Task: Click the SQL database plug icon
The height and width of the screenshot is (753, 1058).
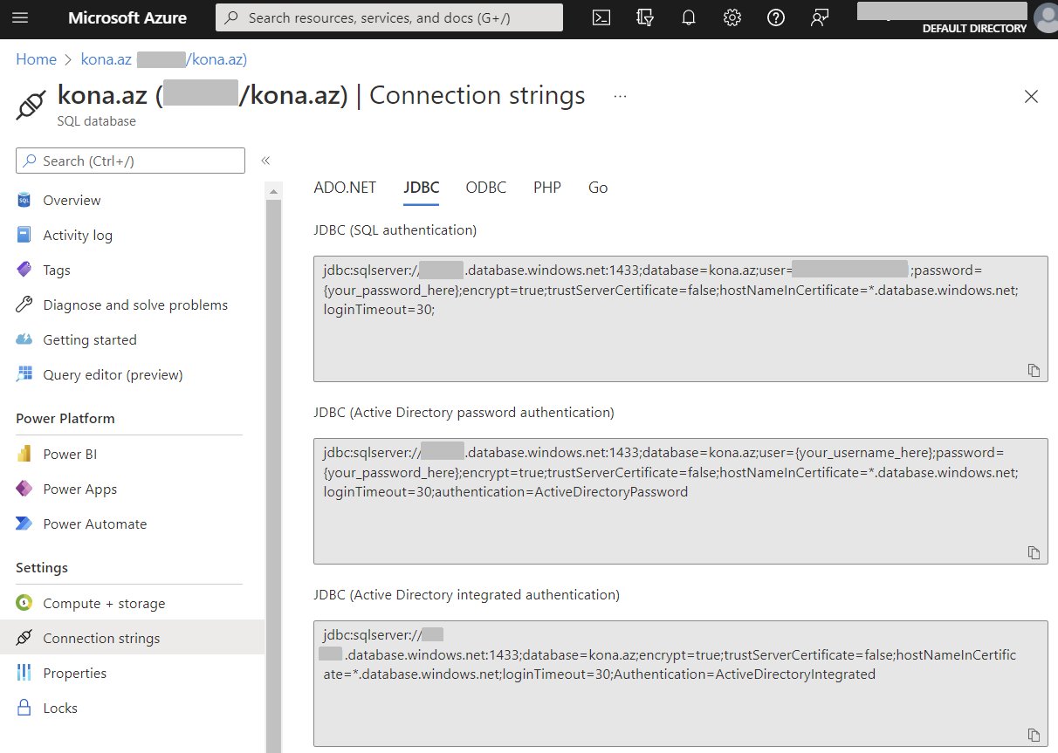Action: [x=31, y=105]
